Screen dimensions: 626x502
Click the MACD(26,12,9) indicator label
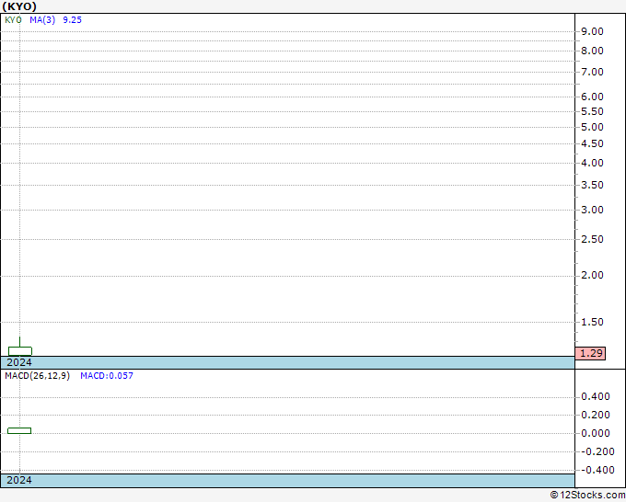coord(37,376)
